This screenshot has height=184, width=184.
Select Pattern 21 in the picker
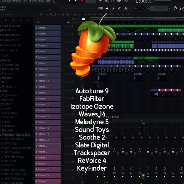tap(48, 146)
